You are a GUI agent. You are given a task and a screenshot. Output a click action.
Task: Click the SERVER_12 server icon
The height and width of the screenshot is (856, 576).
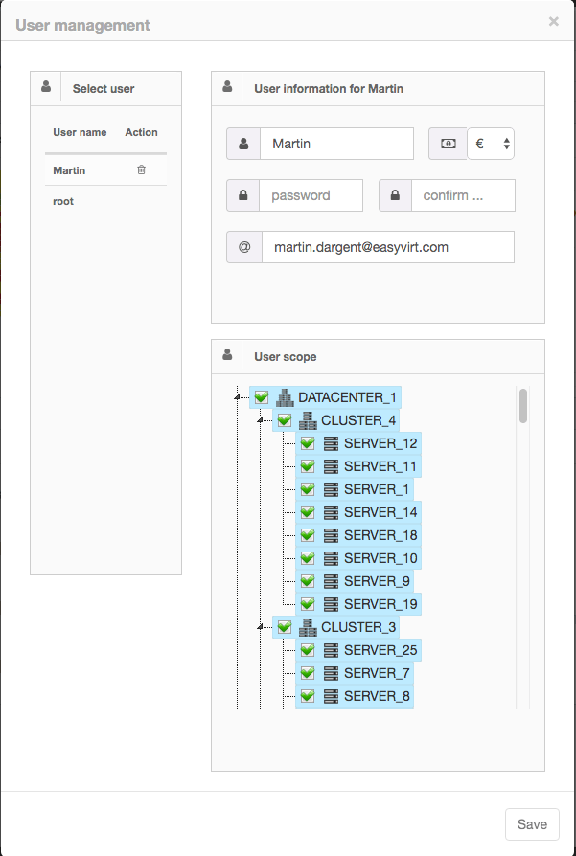pyautogui.click(x=331, y=443)
